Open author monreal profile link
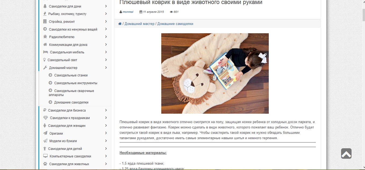Screen dimensions: 365x170 [x=128, y=12]
